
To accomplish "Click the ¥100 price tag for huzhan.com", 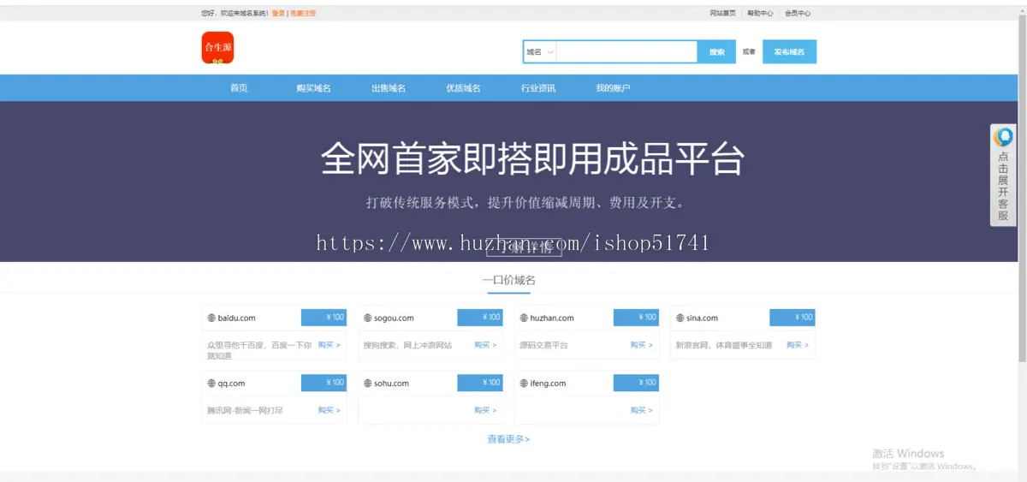I will pyautogui.click(x=636, y=318).
